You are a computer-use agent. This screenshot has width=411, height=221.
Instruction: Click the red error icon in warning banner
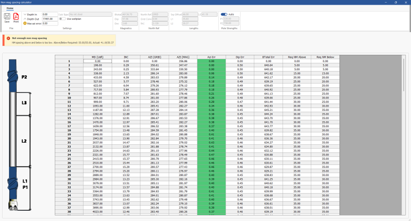click(x=8, y=38)
